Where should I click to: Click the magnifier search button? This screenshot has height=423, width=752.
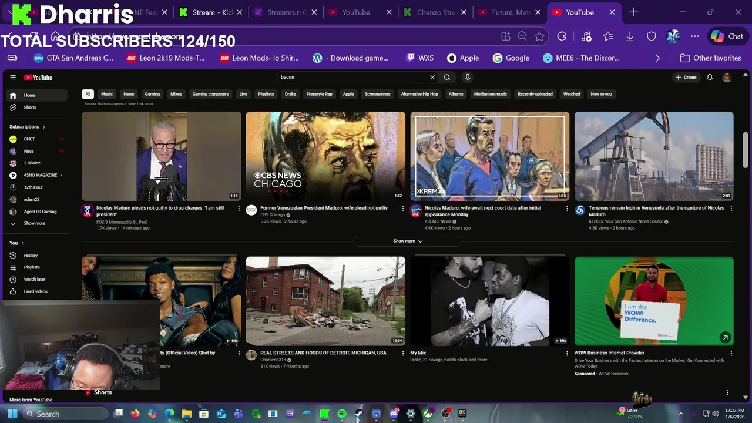point(447,77)
